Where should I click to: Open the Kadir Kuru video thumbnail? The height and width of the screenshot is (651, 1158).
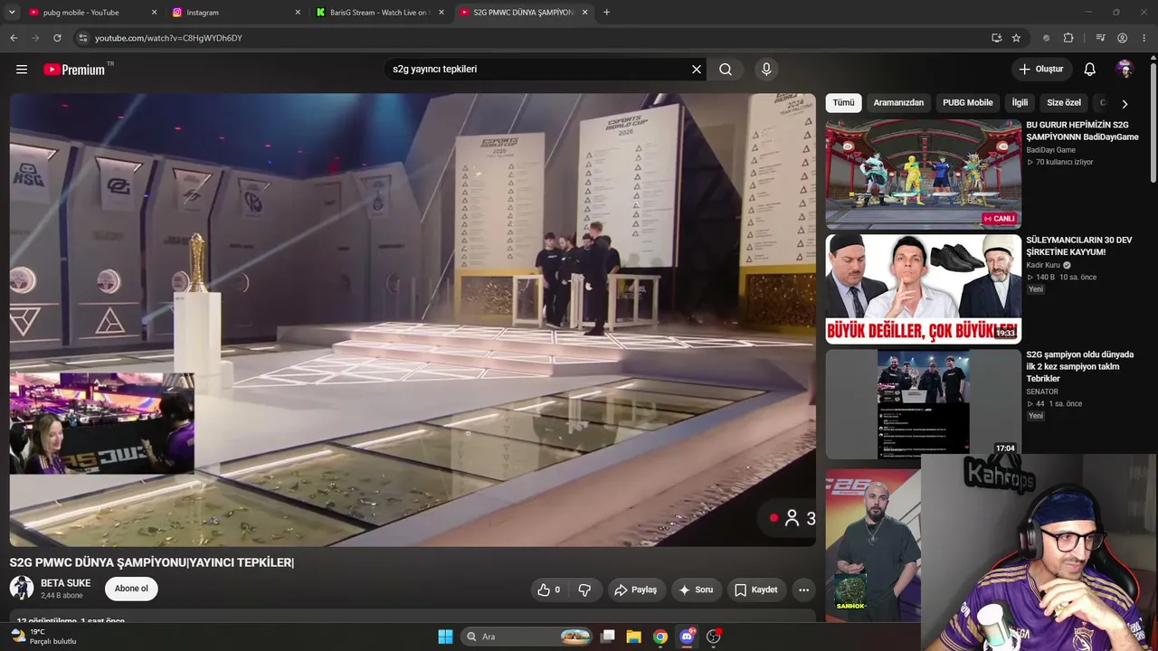pyautogui.click(x=923, y=289)
